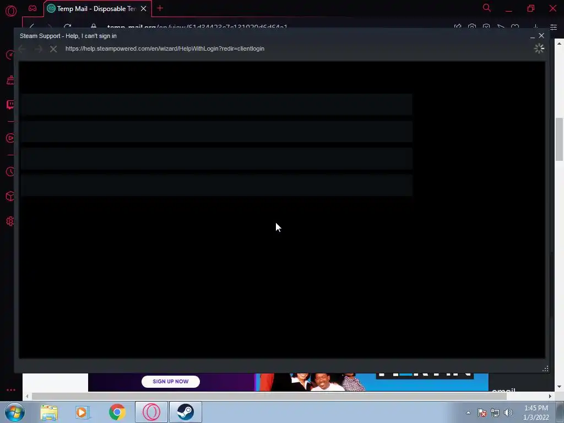Open Settings gear in Opera sidebar
This screenshot has height=423, width=564.
tap(10, 221)
